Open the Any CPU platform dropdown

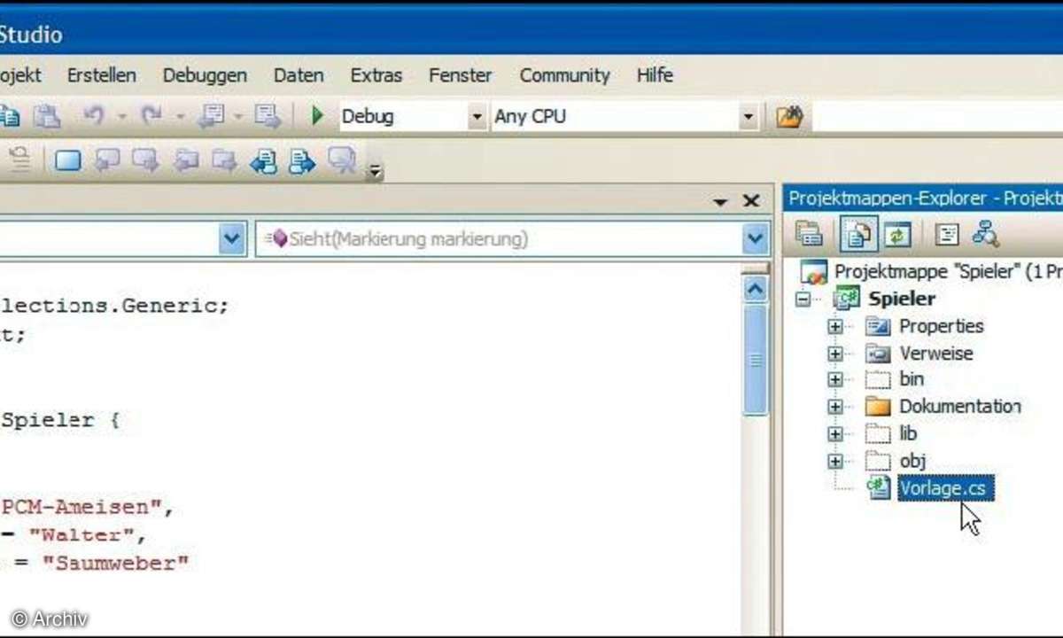[x=748, y=117]
